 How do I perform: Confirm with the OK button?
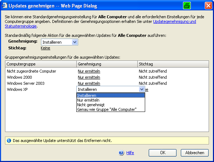point(163,153)
